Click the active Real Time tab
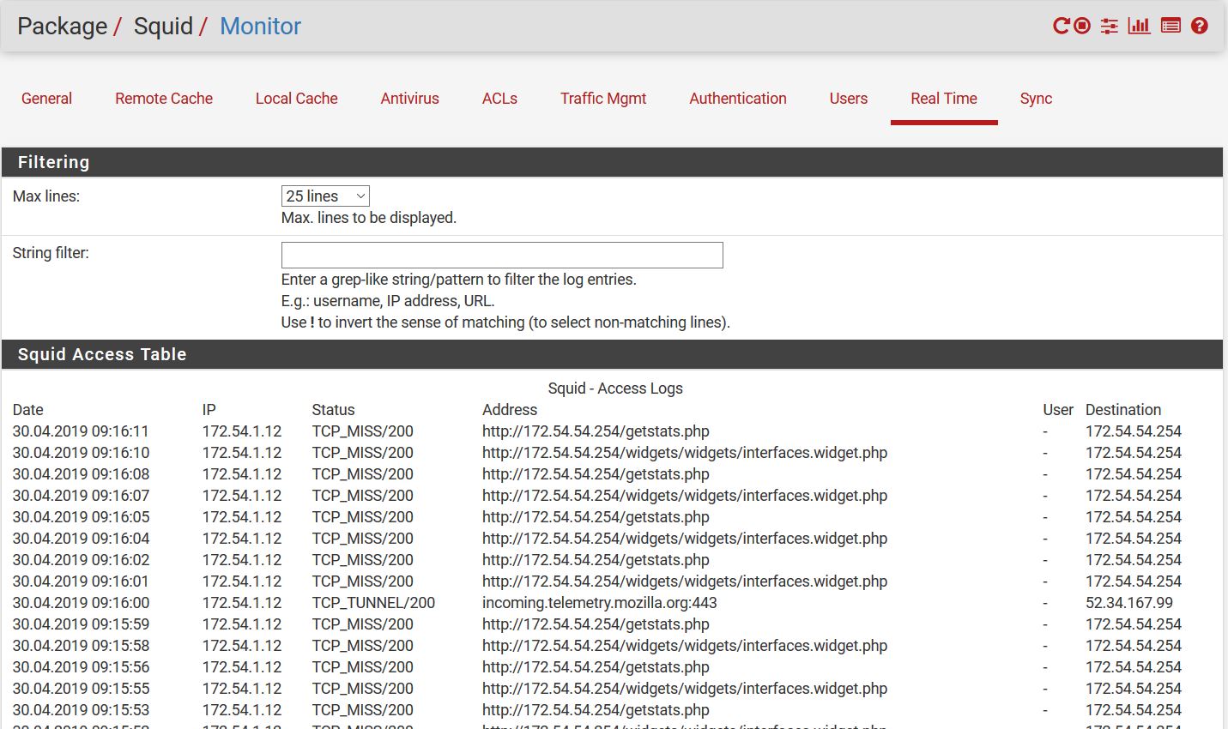 944,99
